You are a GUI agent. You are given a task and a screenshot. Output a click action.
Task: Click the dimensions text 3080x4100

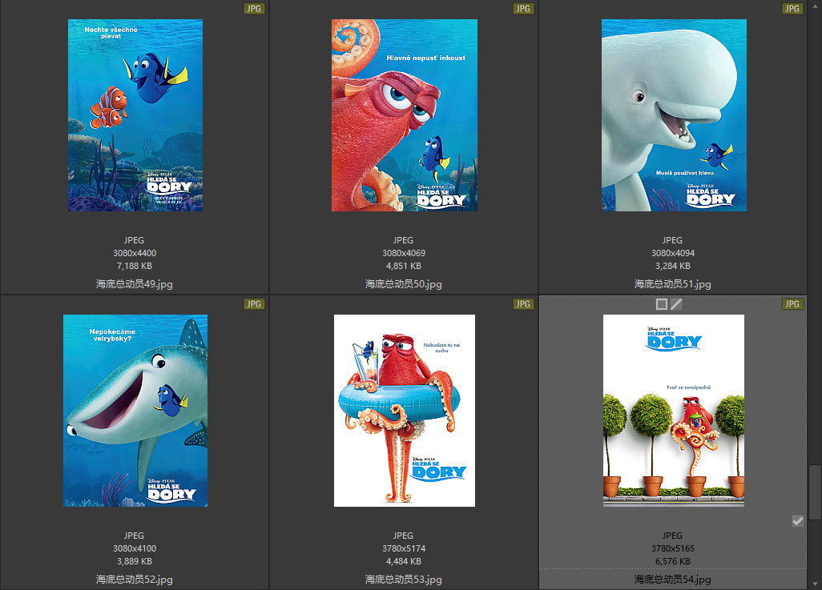(135, 548)
